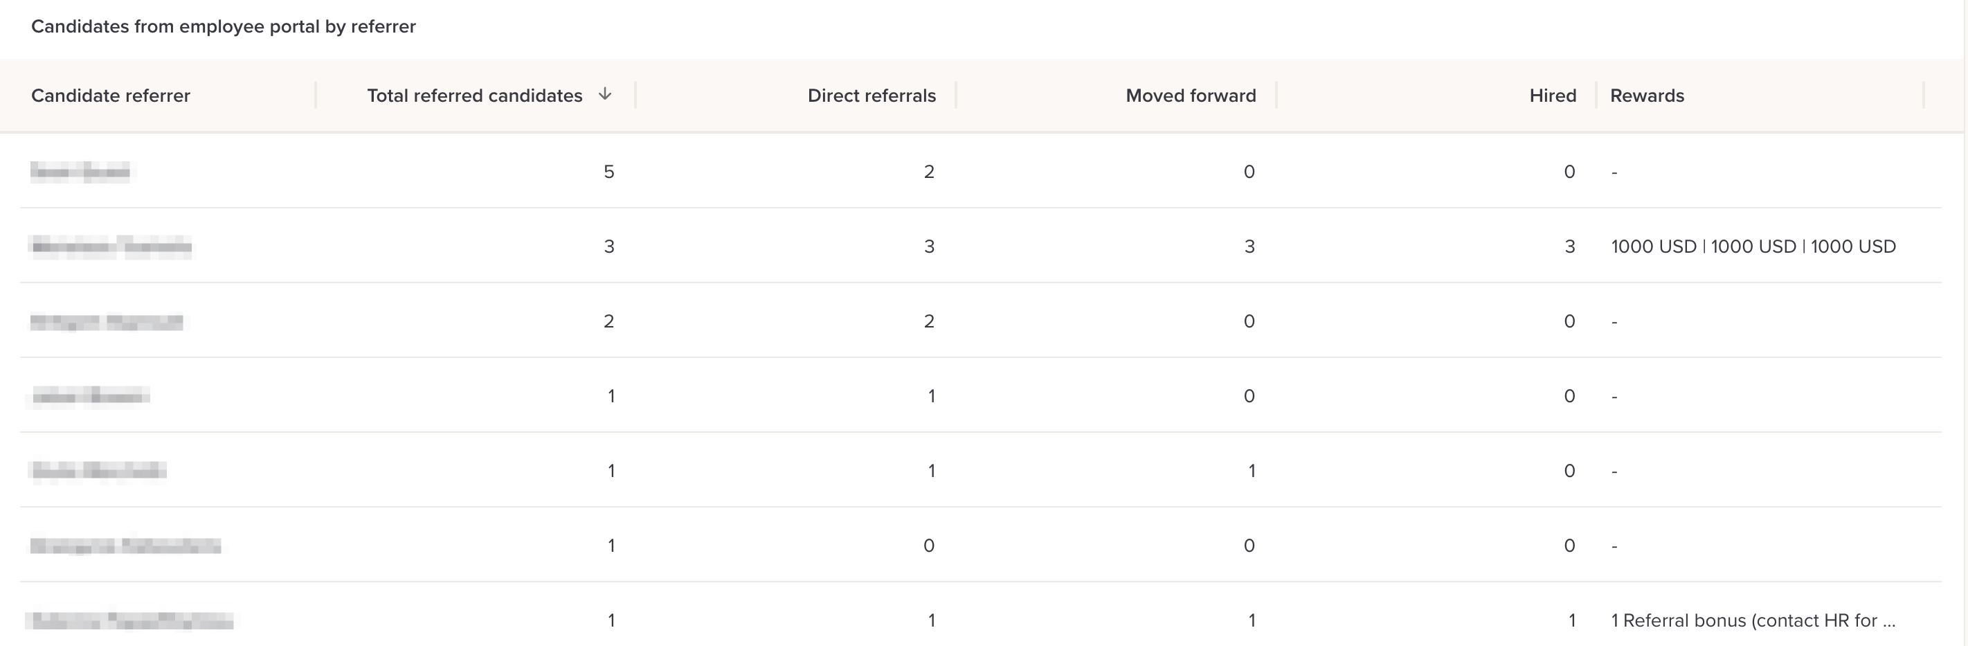Open the referrer name in the 3 hires row
Viewport: 1968px width, 646px height.
(x=111, y=246)
